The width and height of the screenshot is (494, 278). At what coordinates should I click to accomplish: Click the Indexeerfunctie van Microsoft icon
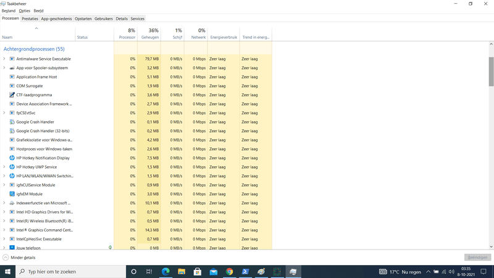pos(12,203)
